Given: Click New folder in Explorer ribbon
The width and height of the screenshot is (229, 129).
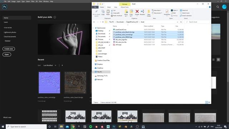Looking at the screenshot, I should [149, 13].
